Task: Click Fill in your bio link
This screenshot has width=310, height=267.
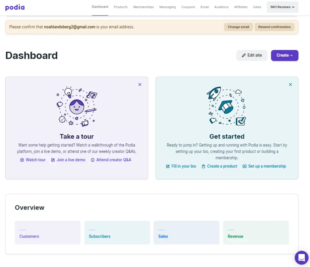Action: pos(181,166)
